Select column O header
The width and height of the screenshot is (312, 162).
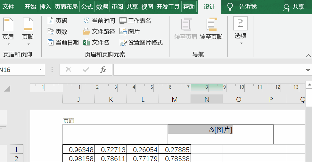tap(239, 99)
